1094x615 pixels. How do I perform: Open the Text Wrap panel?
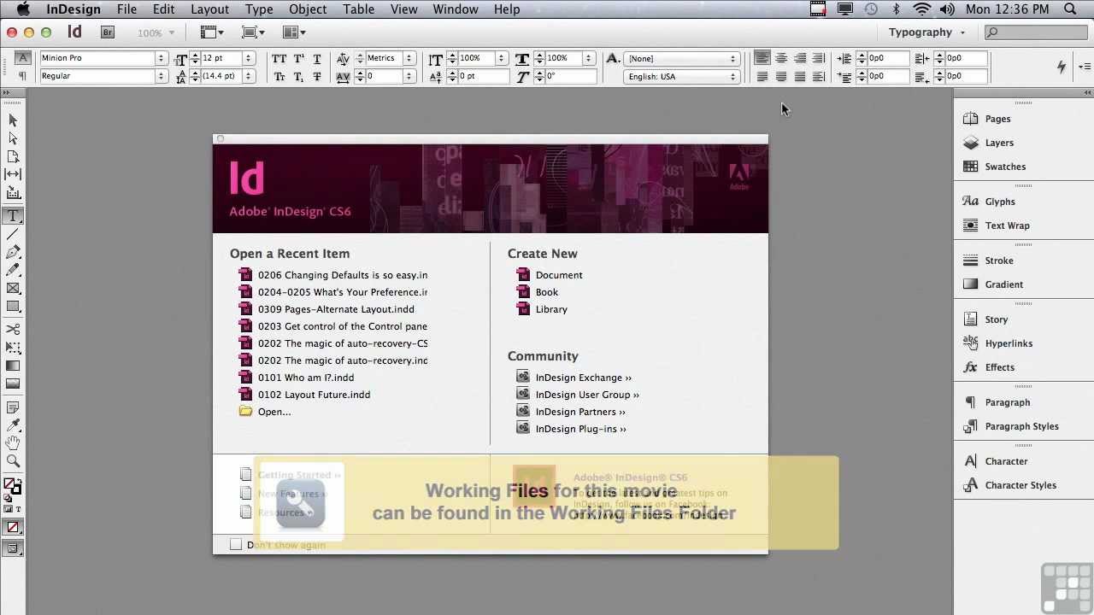pyautogui.click(x=996, y=225)
